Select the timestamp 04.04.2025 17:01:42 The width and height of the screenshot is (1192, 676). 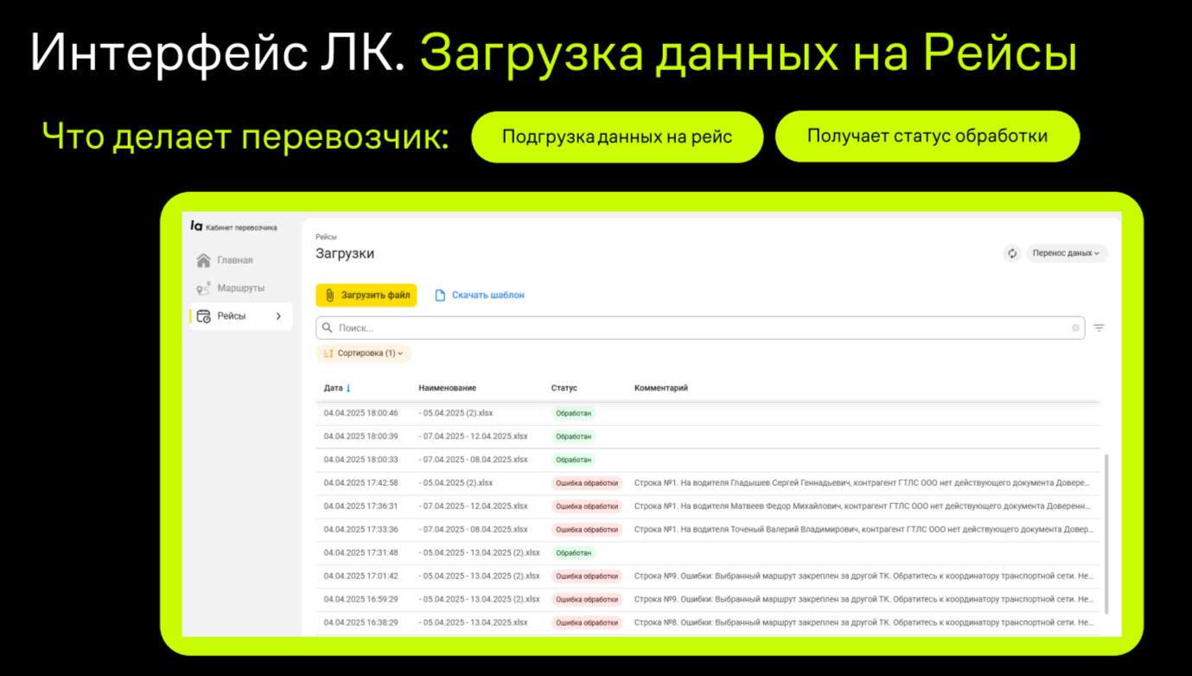click(x=360, y=577)
